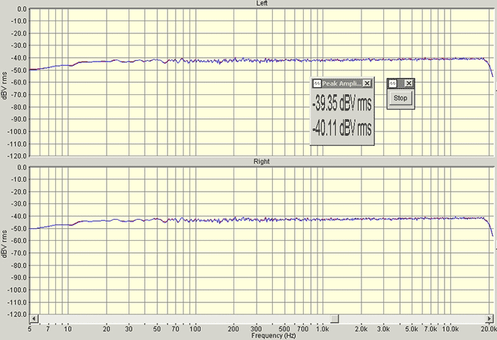Click the 100 frequency axis label

(195, 329)
